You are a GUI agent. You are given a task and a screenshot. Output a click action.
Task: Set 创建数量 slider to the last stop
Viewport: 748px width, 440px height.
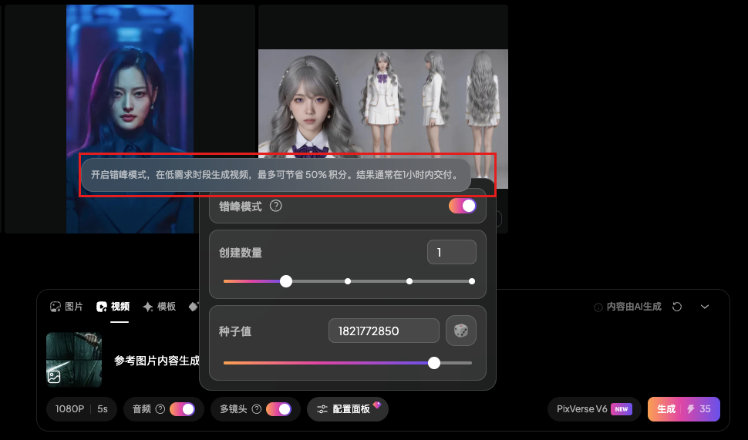pyautogui.click(x=472, y=281)
